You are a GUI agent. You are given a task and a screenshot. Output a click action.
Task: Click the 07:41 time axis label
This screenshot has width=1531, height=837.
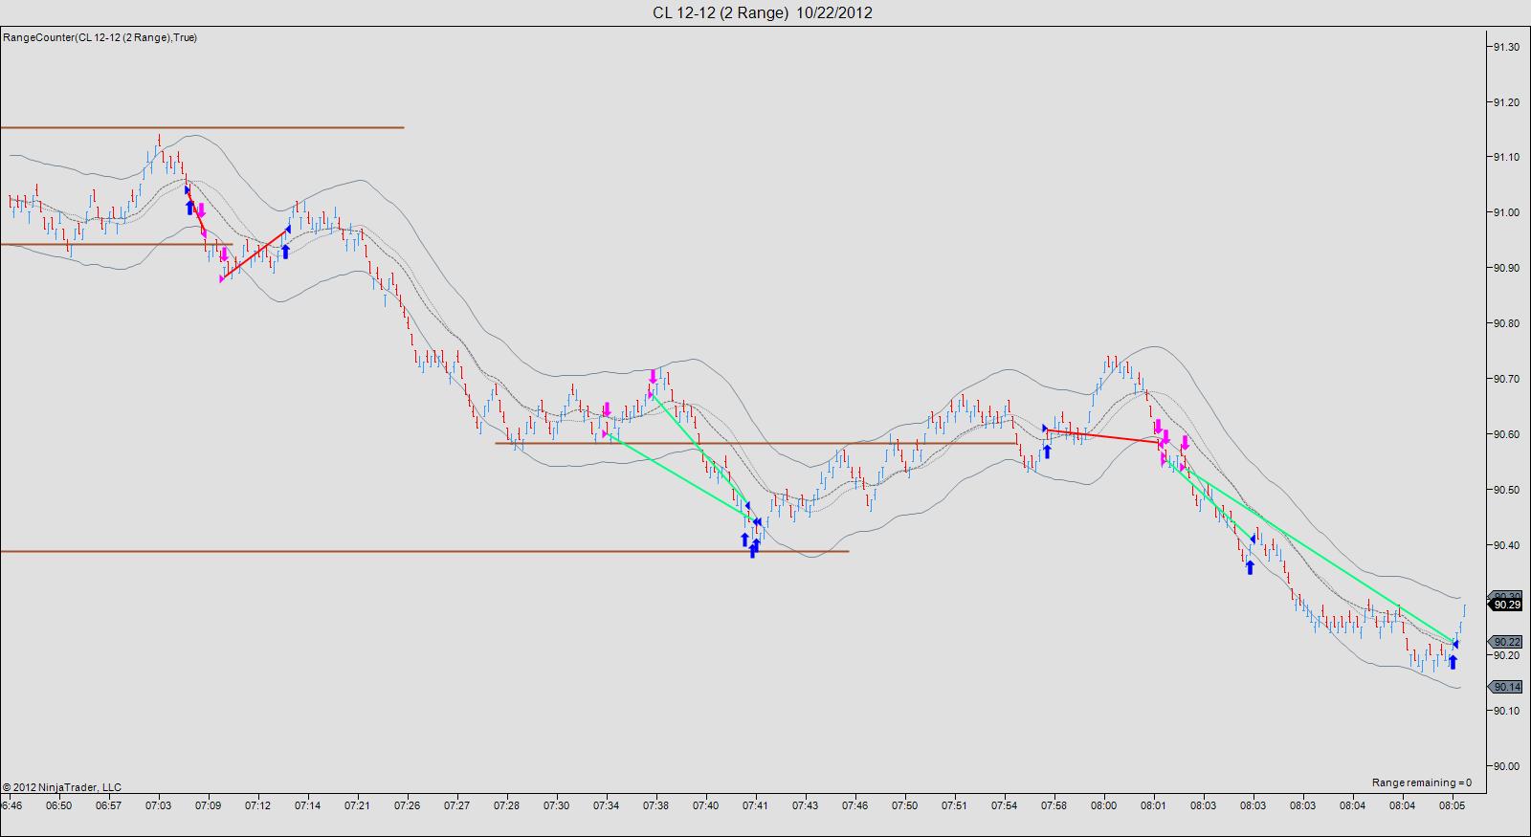pyautogui.click(x=755, y=806)
